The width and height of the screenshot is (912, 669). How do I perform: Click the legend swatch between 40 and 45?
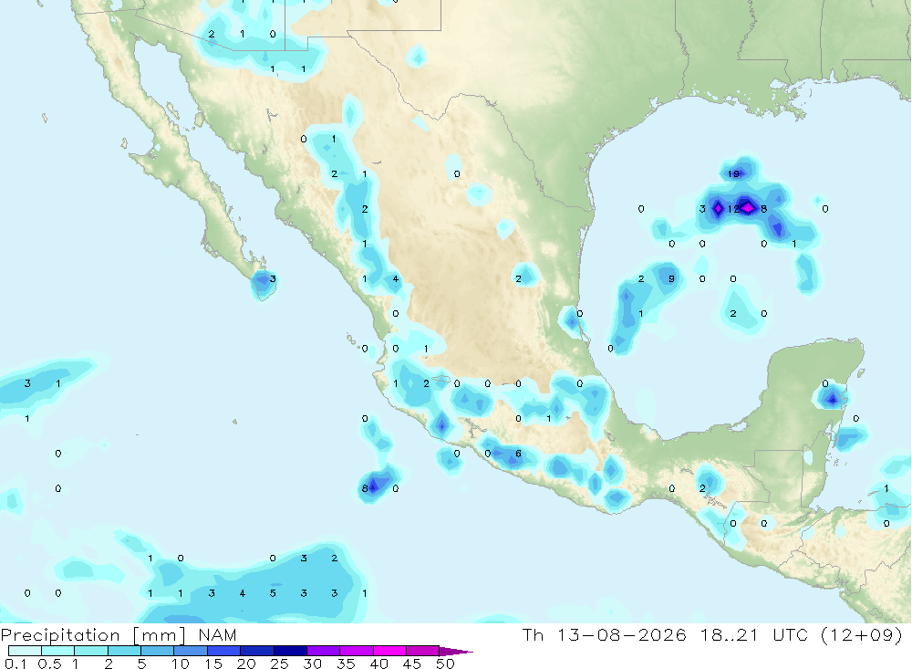pyautogui.click(x=389, y=651)
